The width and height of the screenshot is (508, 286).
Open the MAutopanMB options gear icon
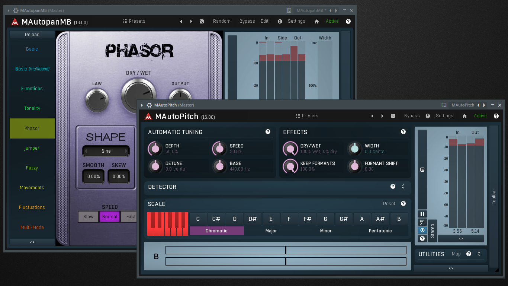tap(16, 11)
